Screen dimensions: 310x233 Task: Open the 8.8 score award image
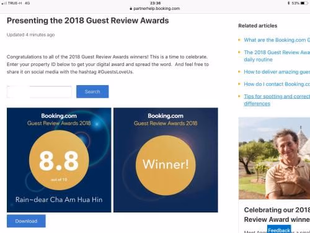point(59,160)
